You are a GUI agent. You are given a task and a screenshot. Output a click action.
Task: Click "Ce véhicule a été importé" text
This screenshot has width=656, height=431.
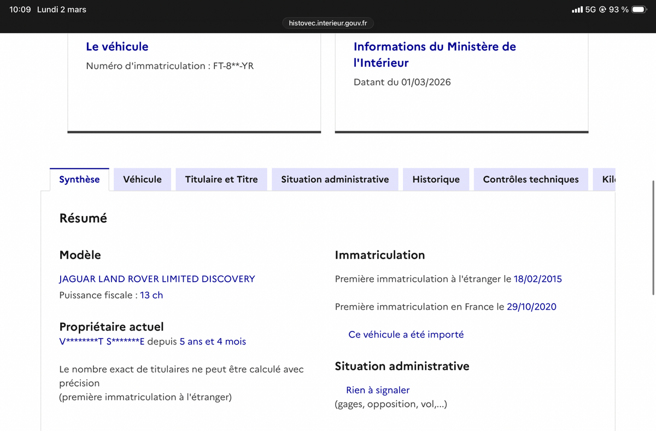click(x=406, y=334)
